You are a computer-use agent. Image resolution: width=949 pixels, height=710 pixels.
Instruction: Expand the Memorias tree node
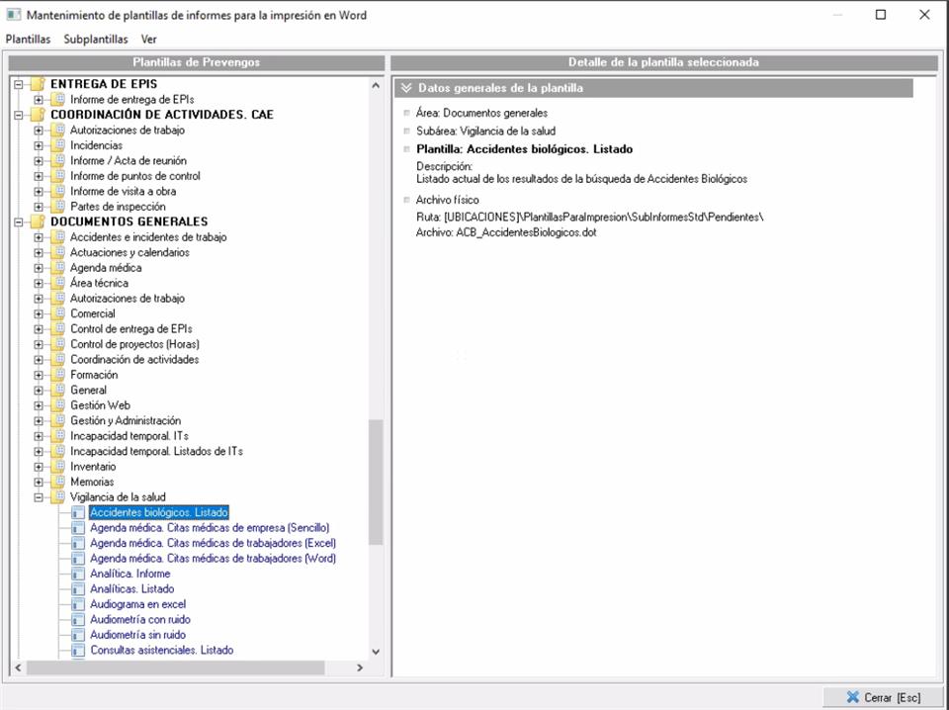pos(39,483)
